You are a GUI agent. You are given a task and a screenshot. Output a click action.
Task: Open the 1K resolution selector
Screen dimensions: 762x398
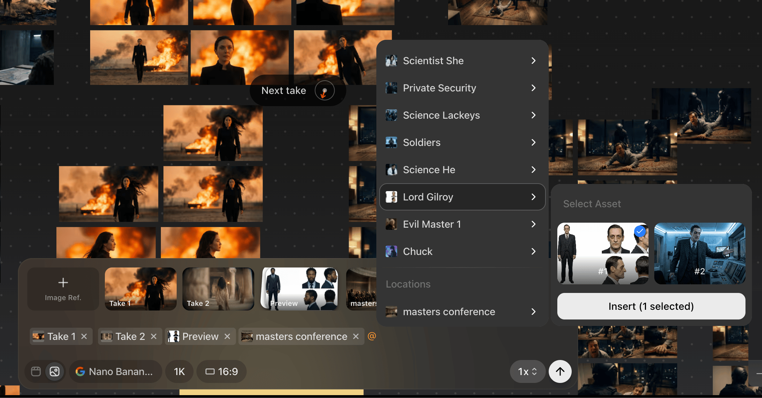pos(179,371)
